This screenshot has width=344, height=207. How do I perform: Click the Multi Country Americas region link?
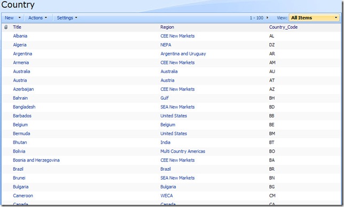click(183, 152)
